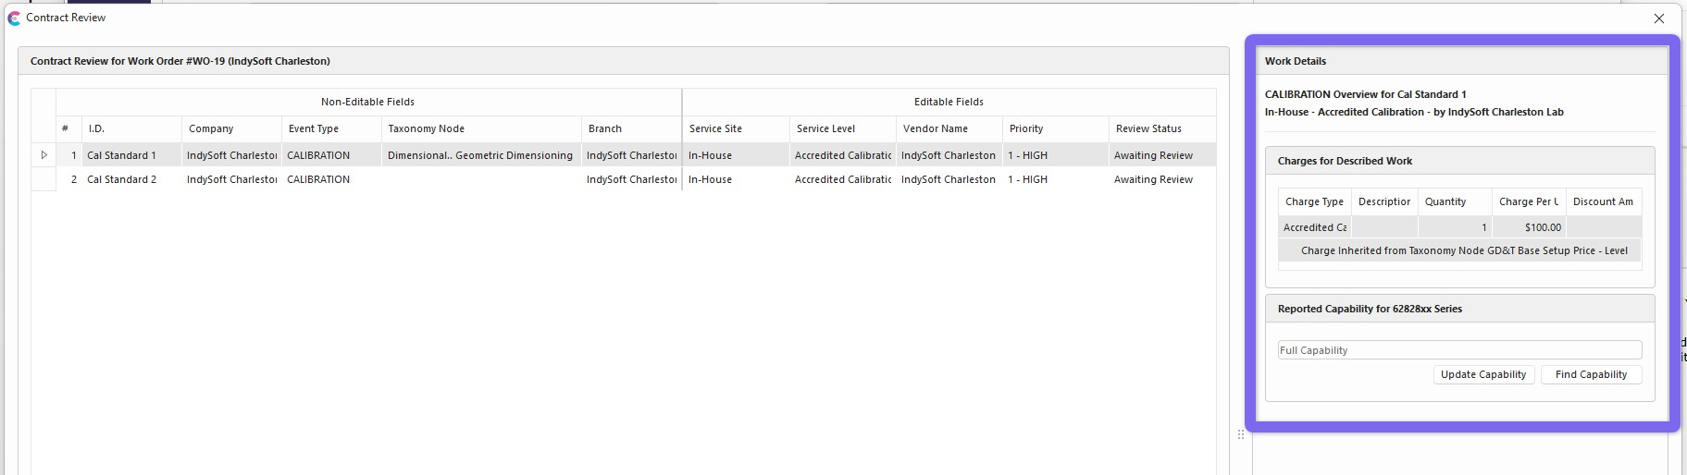Click the row indicator arrow for Cal Standard 1
The height and width of the screenshot is (475, 1687).
[43, 155]
